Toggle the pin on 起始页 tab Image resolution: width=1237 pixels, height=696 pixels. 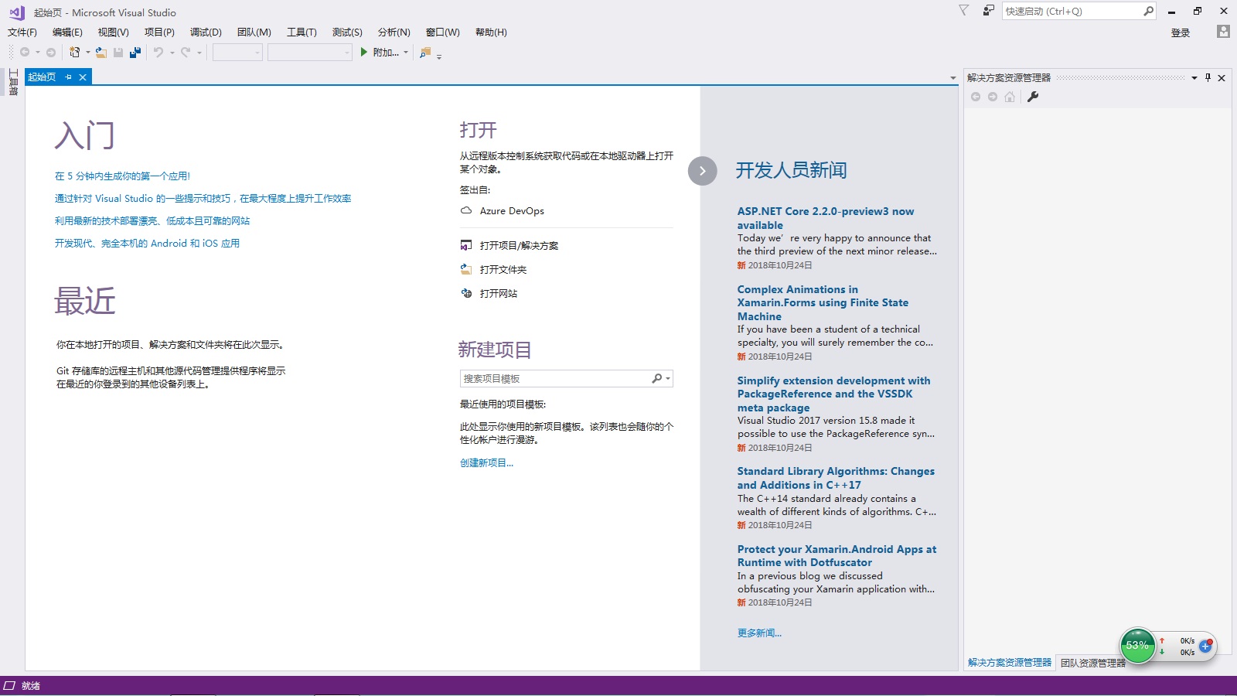tap(68, 77)
